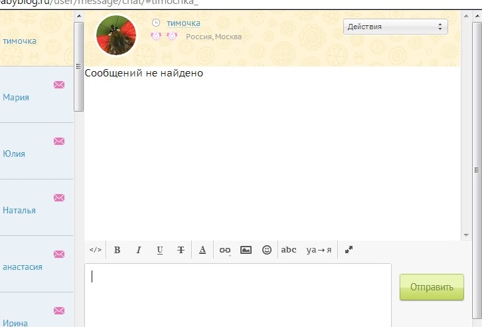
Task: Click тимочка's butterfly avatar picture
Action: (116, 35)
